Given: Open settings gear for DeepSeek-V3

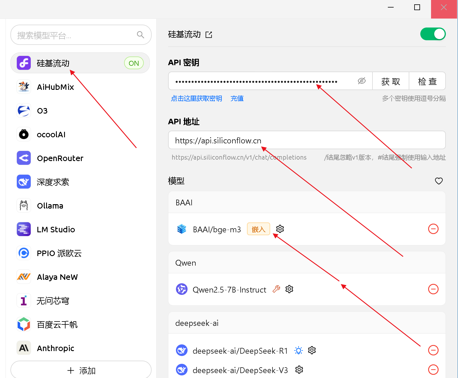Looking at the screenshot, I should [299, 370].
